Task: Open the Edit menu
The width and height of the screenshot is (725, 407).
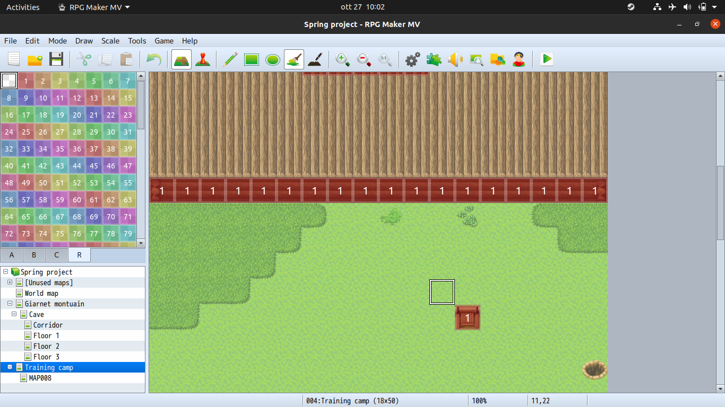Action: pyautogui.click(x=32, y=41)
